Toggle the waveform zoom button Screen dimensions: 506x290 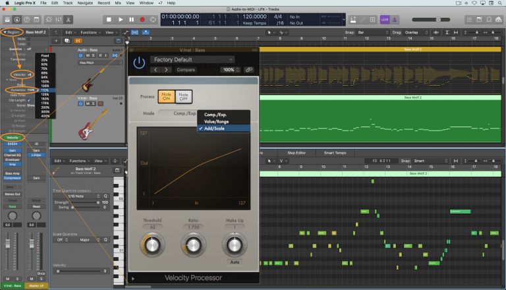click(x=436, y=32)
